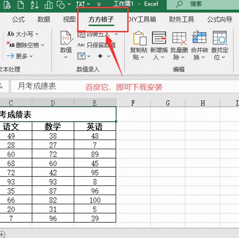Click cell with value 38

53,136
